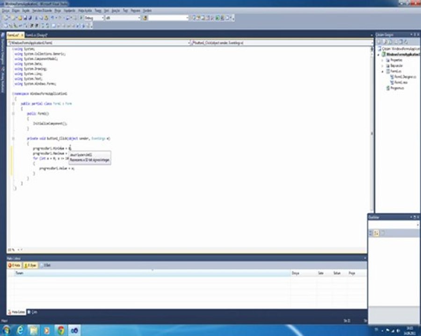This screenshot has height=336, width=421.
Task: Toggle the İleti messages filter button
Action: point(45,265)
